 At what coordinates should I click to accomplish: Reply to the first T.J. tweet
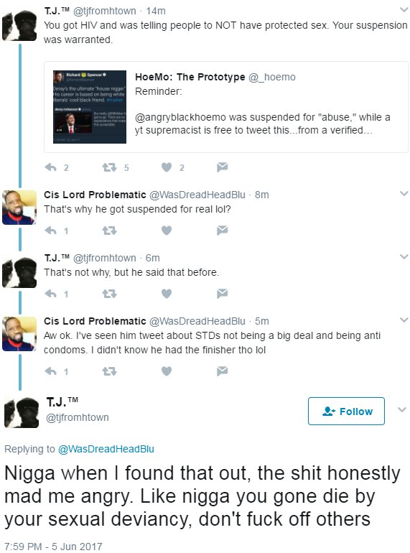click(x=51, y=167)
